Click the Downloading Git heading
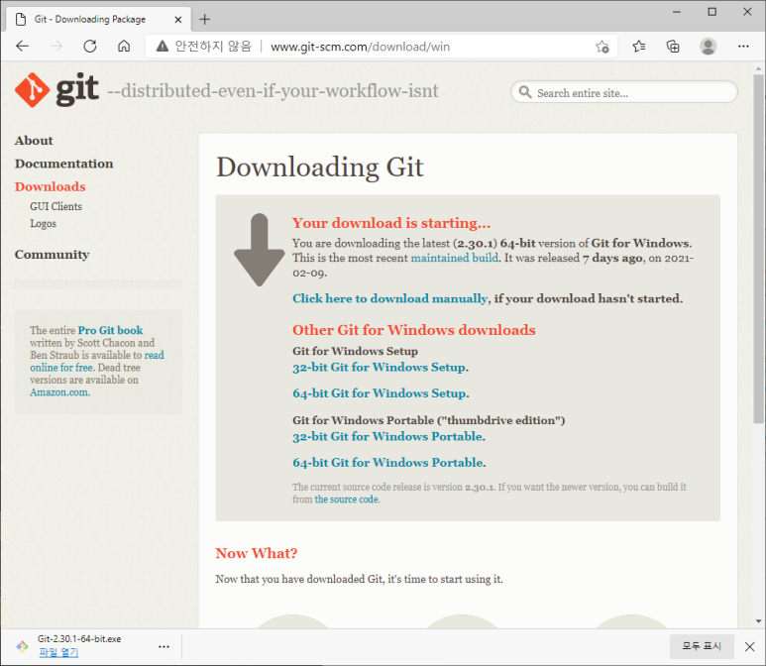 click(320, 167)
